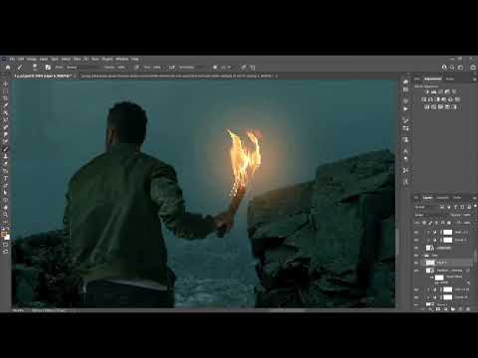
Task: Open the Adjustments panel flyout menu
Action: (474, 79)
